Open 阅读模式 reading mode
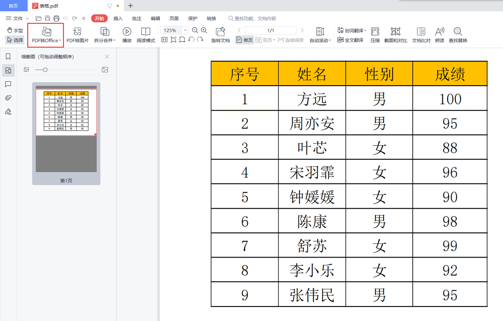Screen dimensions: 503x321 click(x=146, y=35)
